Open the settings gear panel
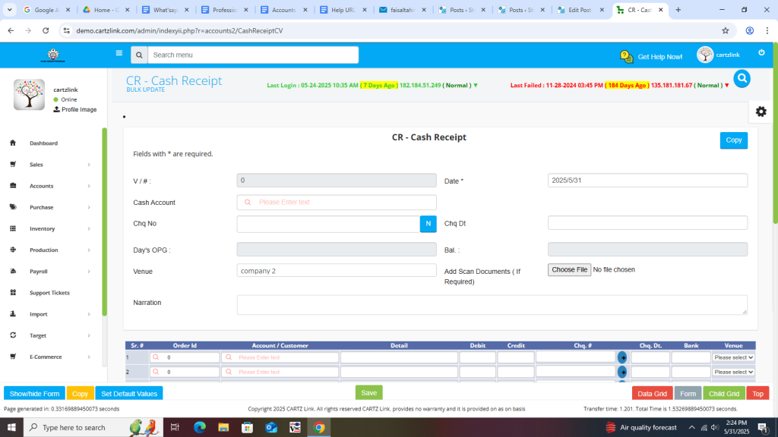The image size is (778, 437). coord(761,112)
